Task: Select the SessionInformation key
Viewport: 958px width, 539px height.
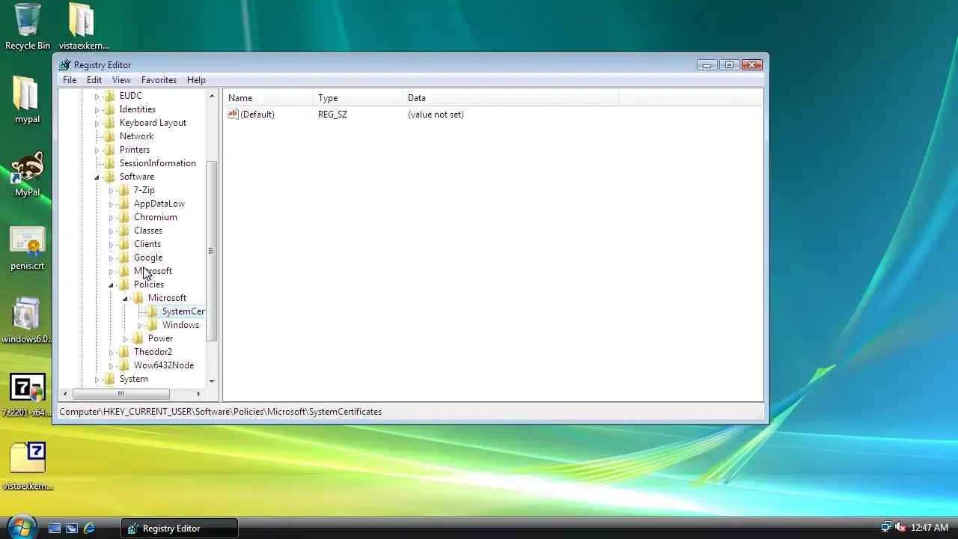Action: [x=158, y=163]
